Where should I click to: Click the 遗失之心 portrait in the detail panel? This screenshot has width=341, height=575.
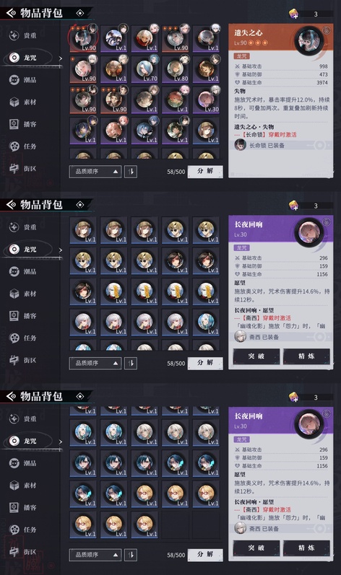(x=308, y=39)
